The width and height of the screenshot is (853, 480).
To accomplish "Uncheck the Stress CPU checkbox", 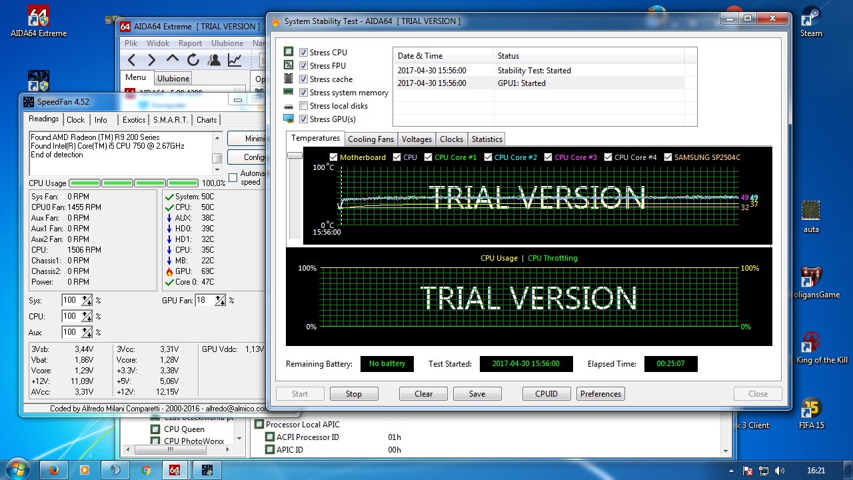I will [304, 53].
